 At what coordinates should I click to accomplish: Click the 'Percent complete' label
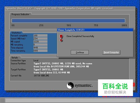point(19,36)
